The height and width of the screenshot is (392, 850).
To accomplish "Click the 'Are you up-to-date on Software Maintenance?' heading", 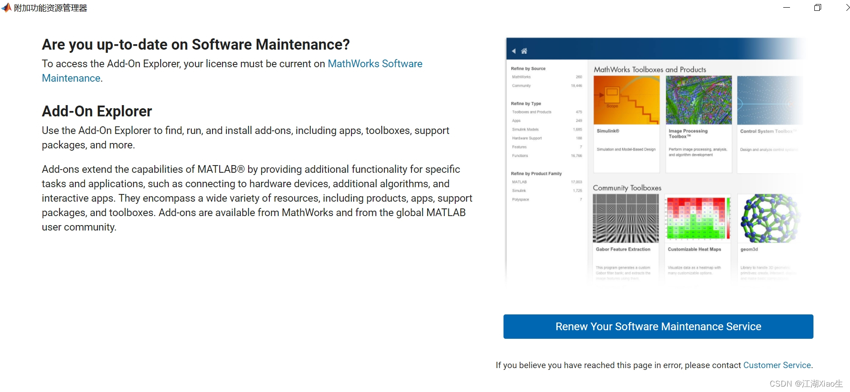I will click(x=196, y=45).
